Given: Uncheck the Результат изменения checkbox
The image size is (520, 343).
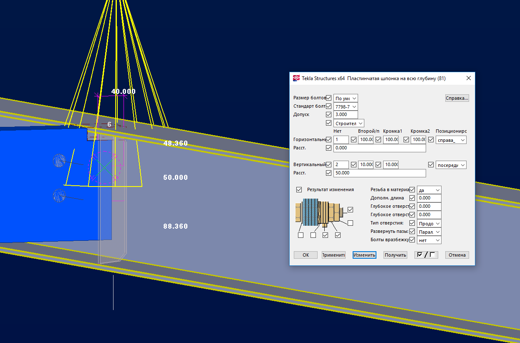Looking at the screenshot, I should [x=298, y=189].
